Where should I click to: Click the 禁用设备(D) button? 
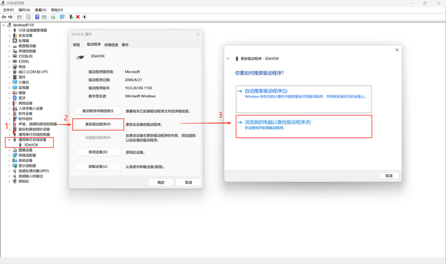click(98, 152)
